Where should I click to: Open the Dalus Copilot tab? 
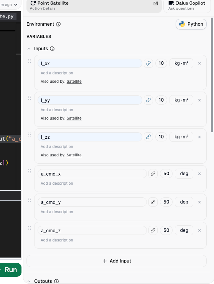(x=187, y=6)
